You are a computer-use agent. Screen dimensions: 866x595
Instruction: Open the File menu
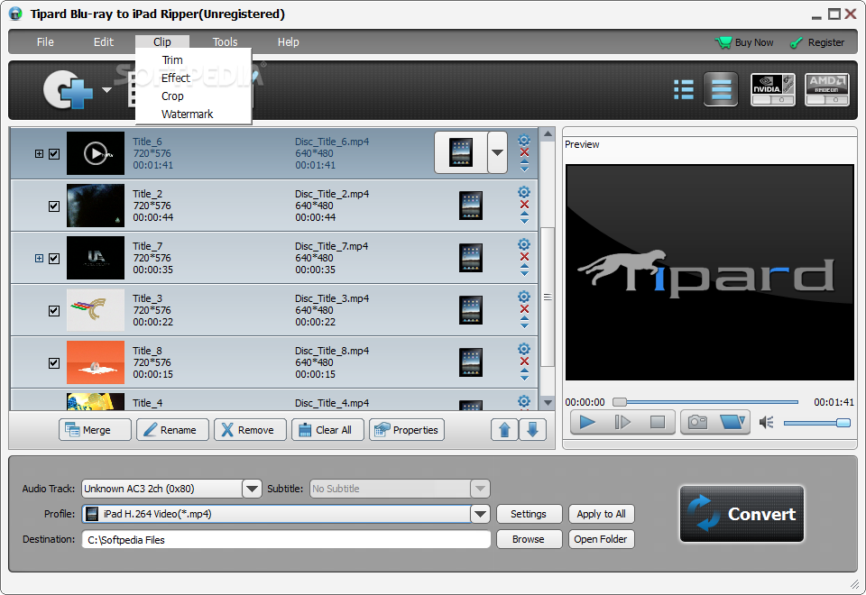click(x=45, y=42)
